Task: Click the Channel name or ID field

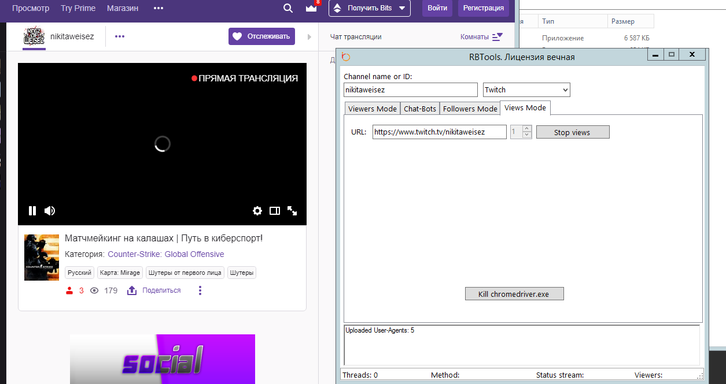Action: tap(410, 90)
